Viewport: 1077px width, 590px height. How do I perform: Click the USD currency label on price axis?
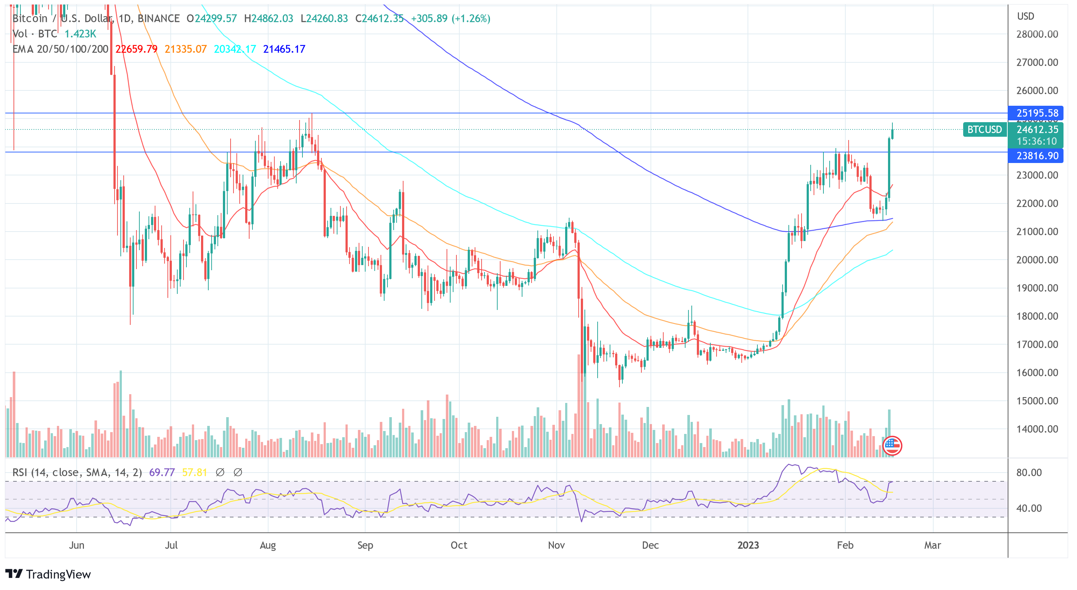pyautogui.click(x=1026, y=16)
